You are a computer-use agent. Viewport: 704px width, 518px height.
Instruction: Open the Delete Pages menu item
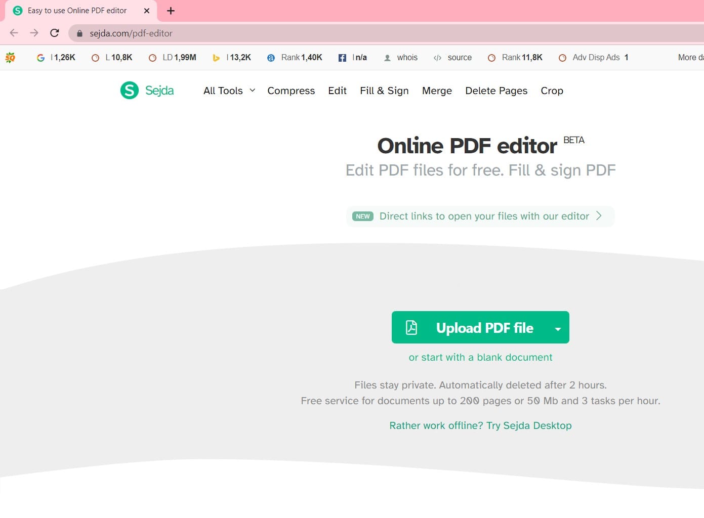pos(496,91)
